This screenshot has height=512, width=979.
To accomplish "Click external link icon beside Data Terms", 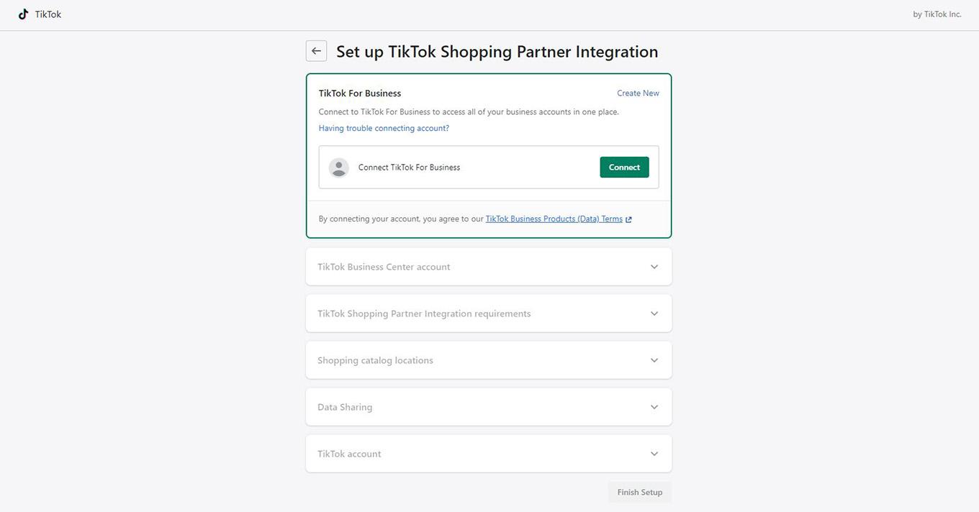I will 628,219.
